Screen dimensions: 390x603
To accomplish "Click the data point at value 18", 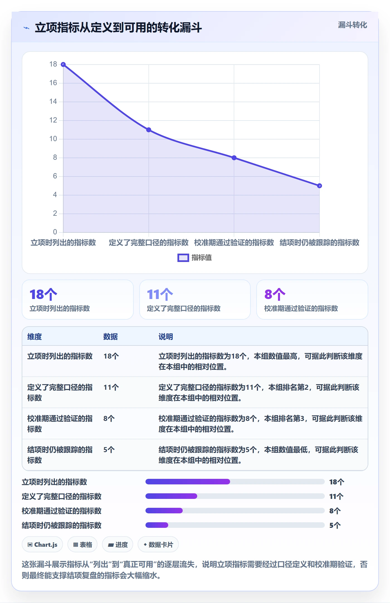I will 63,64.
